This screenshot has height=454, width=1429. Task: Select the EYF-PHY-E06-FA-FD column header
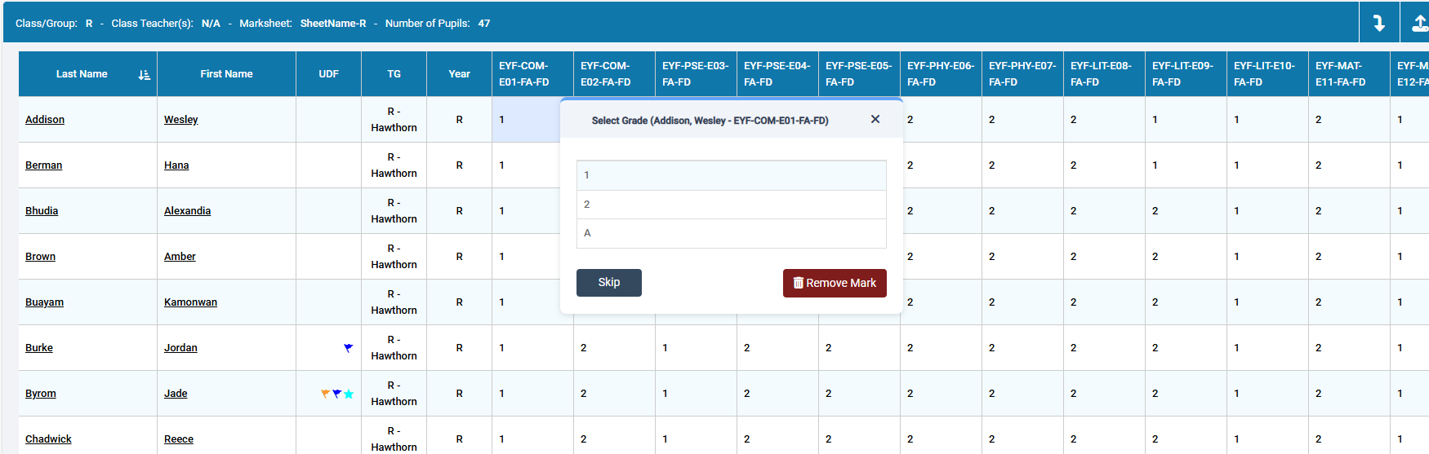pos(941,74)
